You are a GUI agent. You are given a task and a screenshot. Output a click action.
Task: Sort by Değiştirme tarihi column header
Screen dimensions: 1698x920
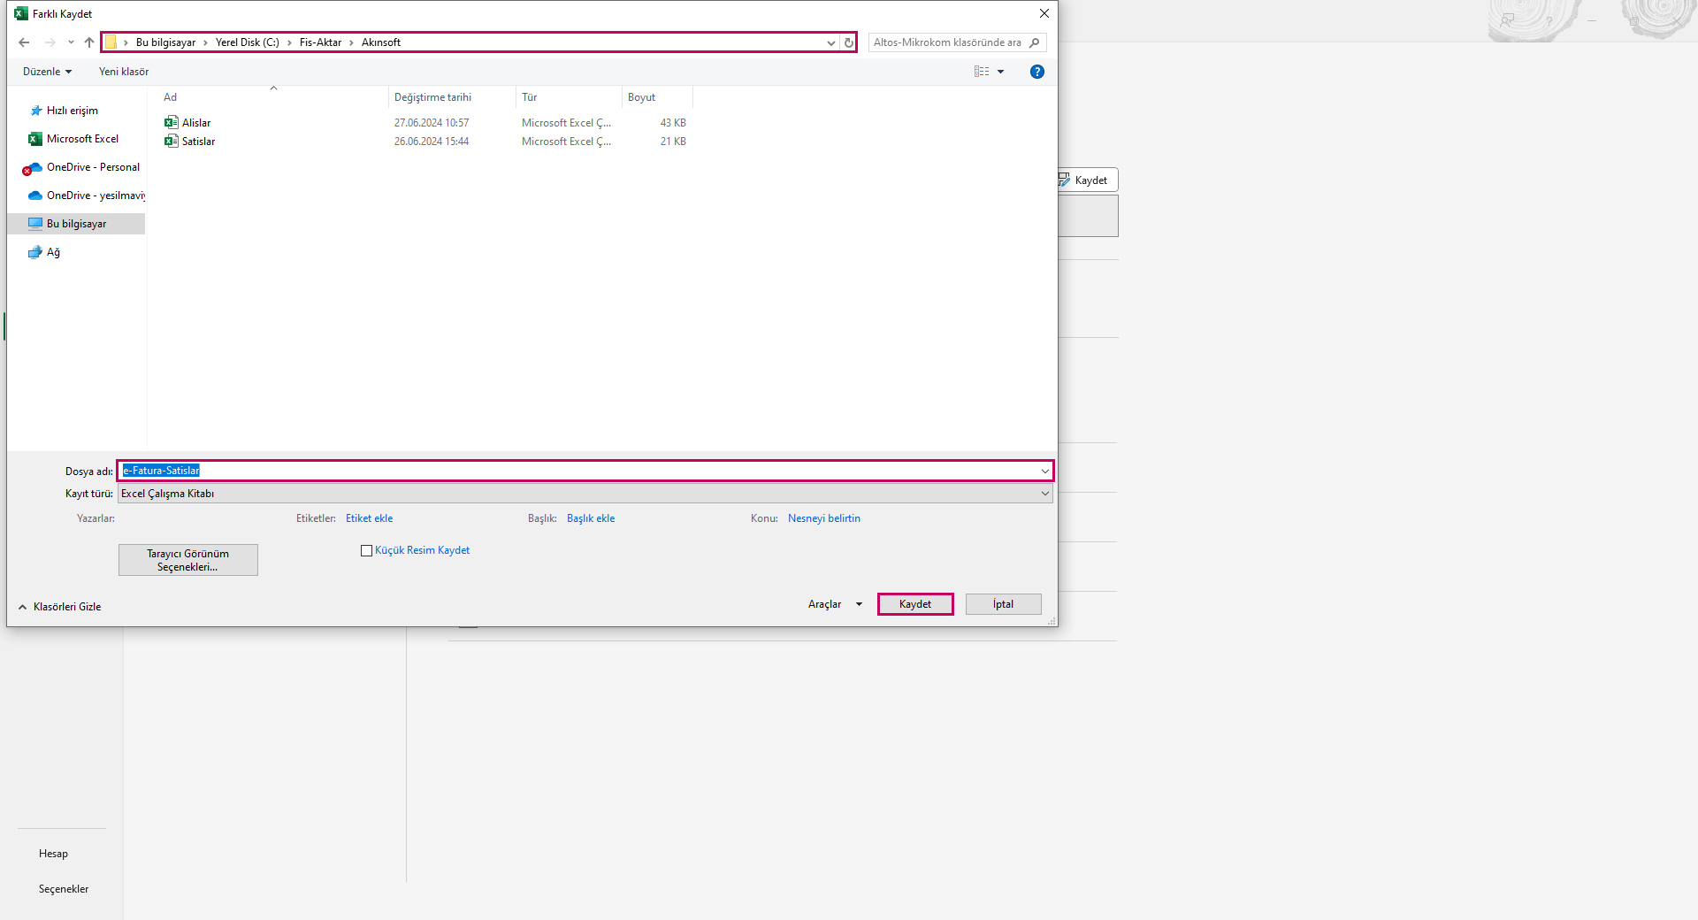tap(432, 97)
